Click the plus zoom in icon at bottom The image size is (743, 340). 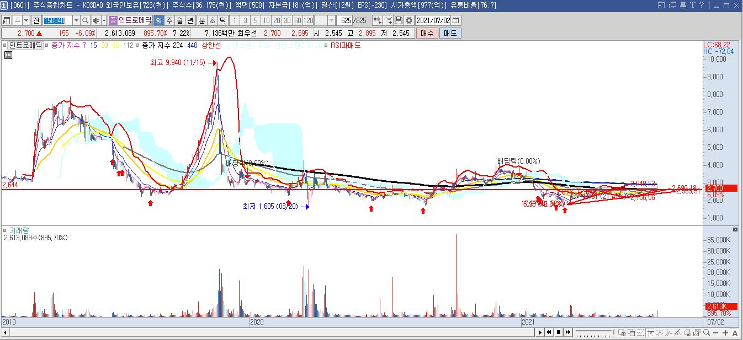tap(725, 332)
